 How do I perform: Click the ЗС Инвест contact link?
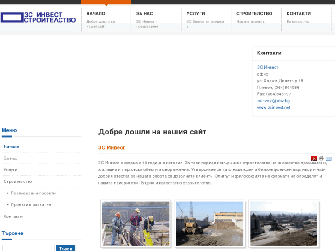[267, 67]
